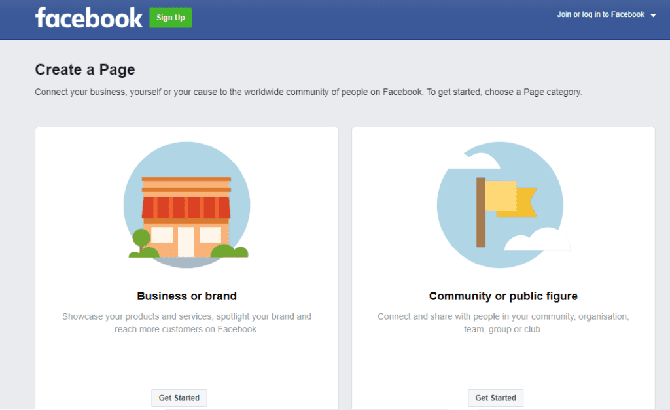The image size is (670, 410).
Task: Click the brown flagpole in community illustration
Action: coord(481,213)
